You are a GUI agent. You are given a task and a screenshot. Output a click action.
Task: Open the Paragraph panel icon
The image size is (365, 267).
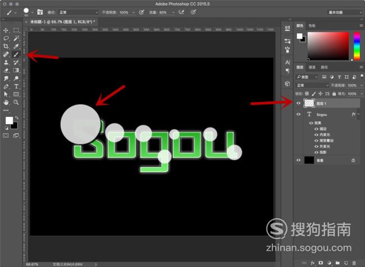pos(288,71)
